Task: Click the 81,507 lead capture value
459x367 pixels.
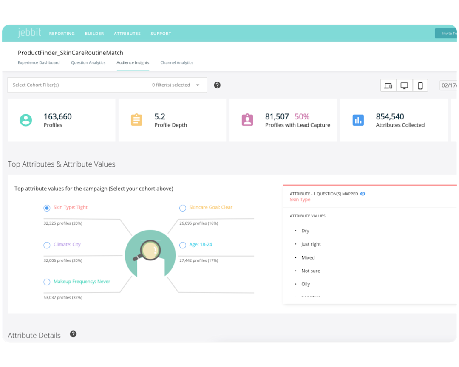Action: (x=277, y=116)
